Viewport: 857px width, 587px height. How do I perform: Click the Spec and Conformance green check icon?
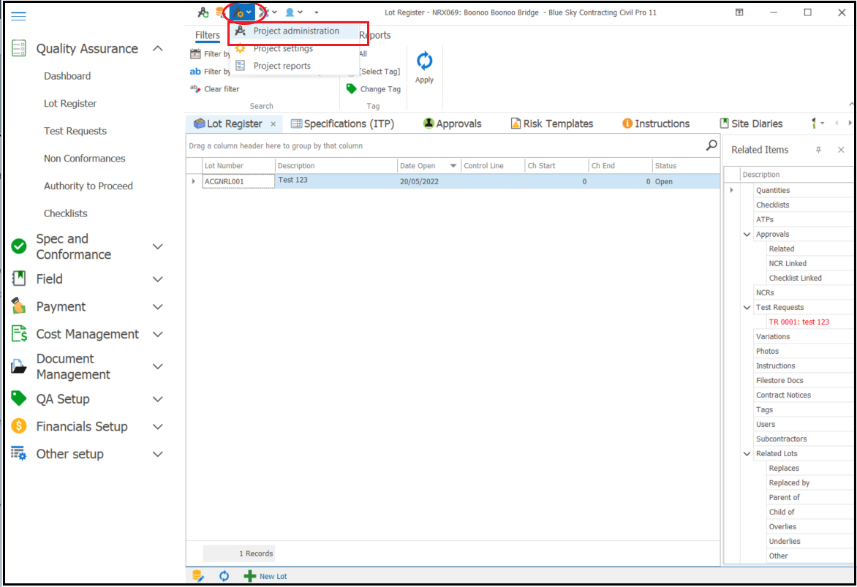18,246
